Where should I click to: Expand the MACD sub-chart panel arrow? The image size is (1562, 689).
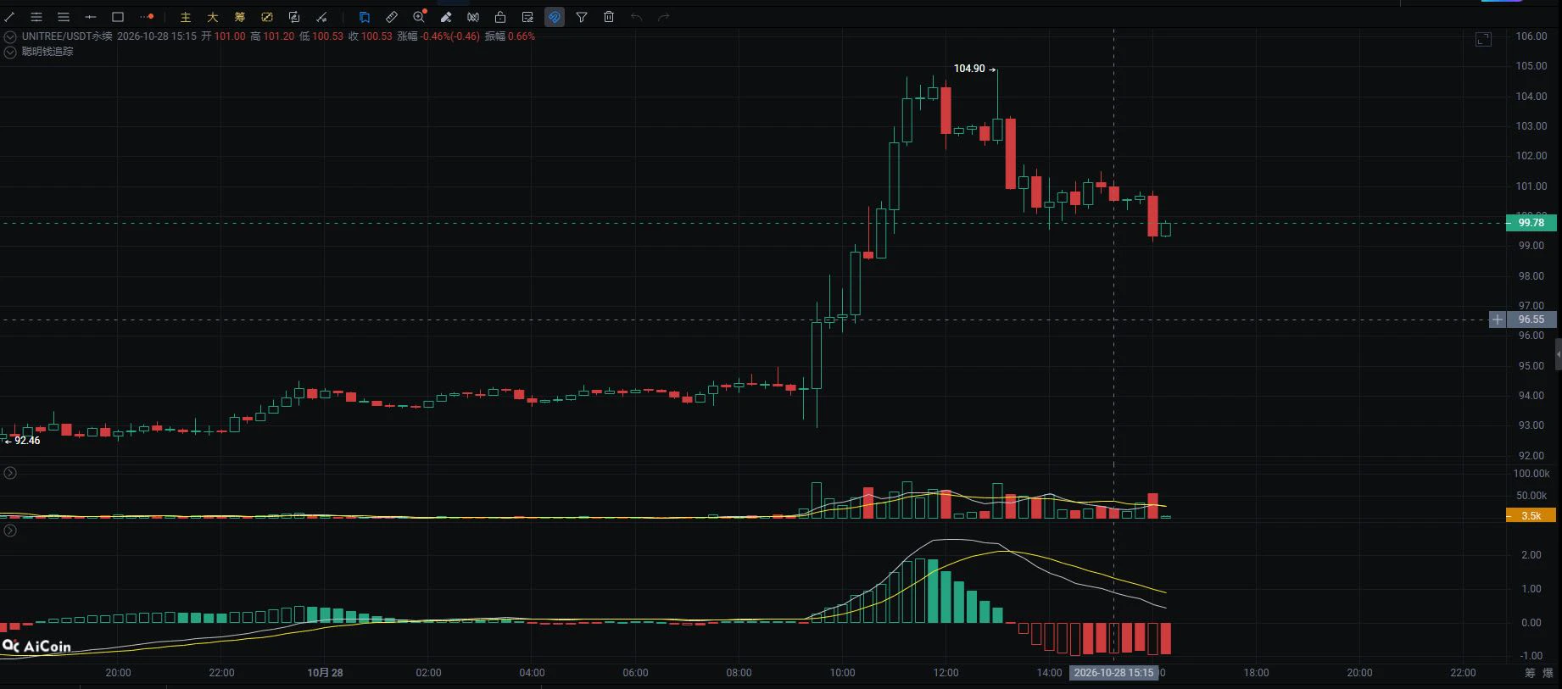coord(10,531)
